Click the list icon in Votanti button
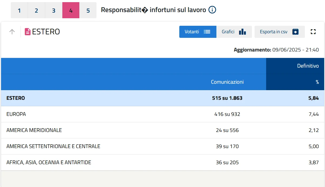This screenshot has width=325, height=187. [x=207, y=32]
